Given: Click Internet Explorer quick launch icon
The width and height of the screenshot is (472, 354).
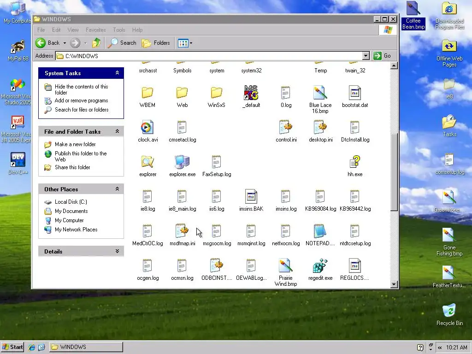Looking at the screenshot, I should pyautogui.click(x=32, y=347).
